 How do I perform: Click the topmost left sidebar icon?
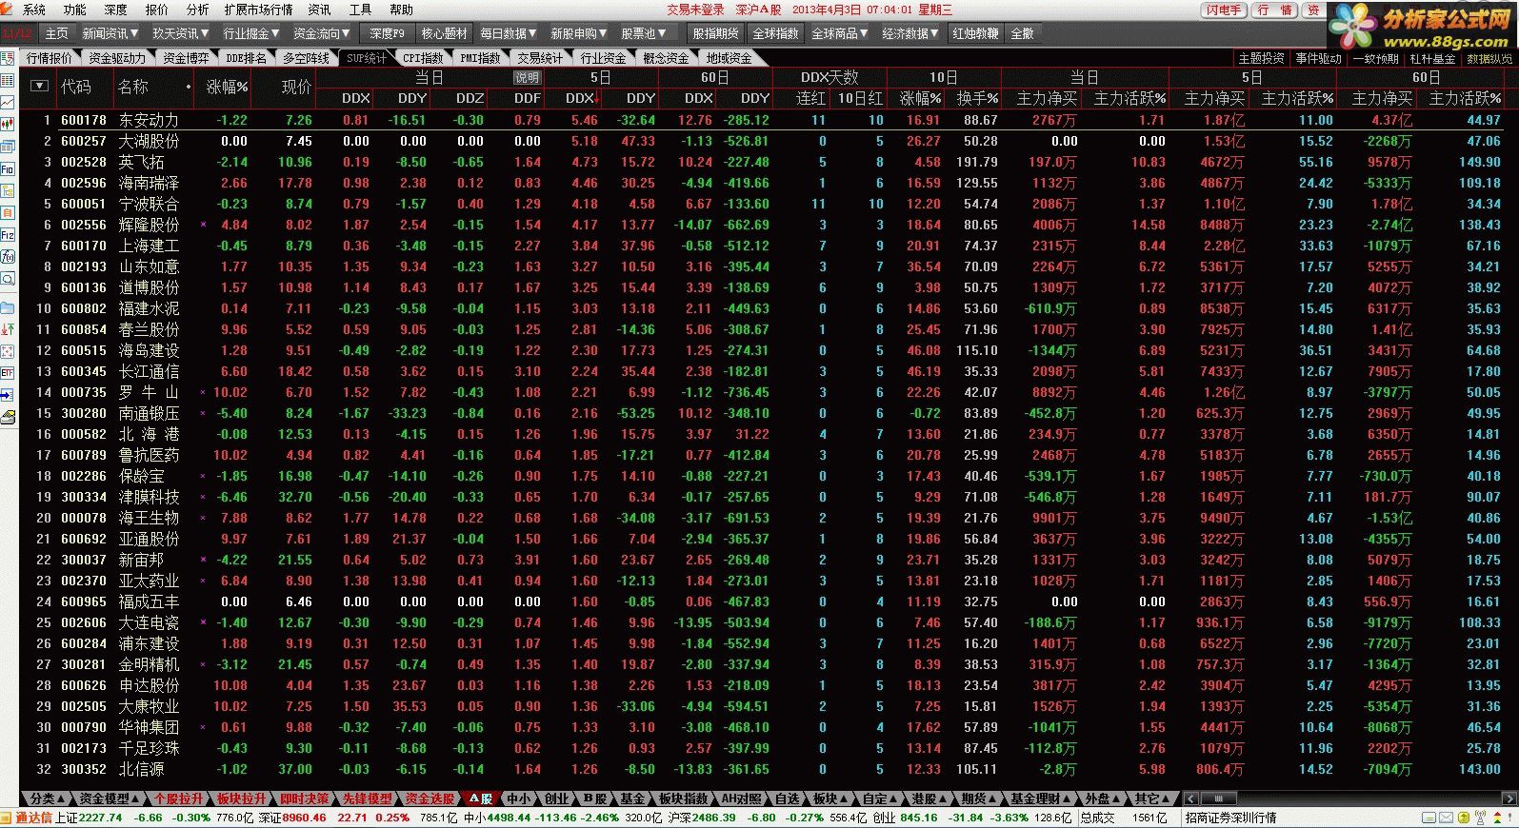tap(8, 59)
